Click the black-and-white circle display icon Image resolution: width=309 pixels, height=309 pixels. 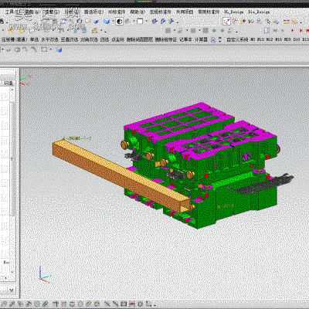120,22
